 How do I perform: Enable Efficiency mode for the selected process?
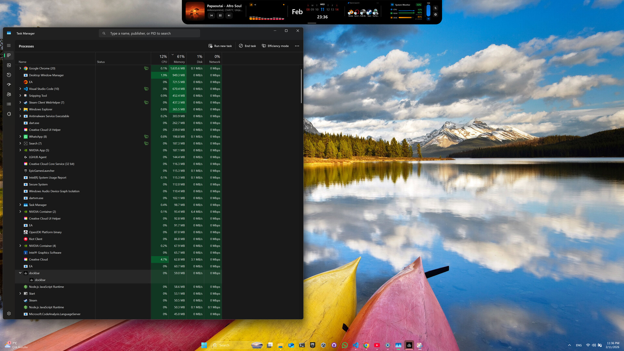coord(275,46)
